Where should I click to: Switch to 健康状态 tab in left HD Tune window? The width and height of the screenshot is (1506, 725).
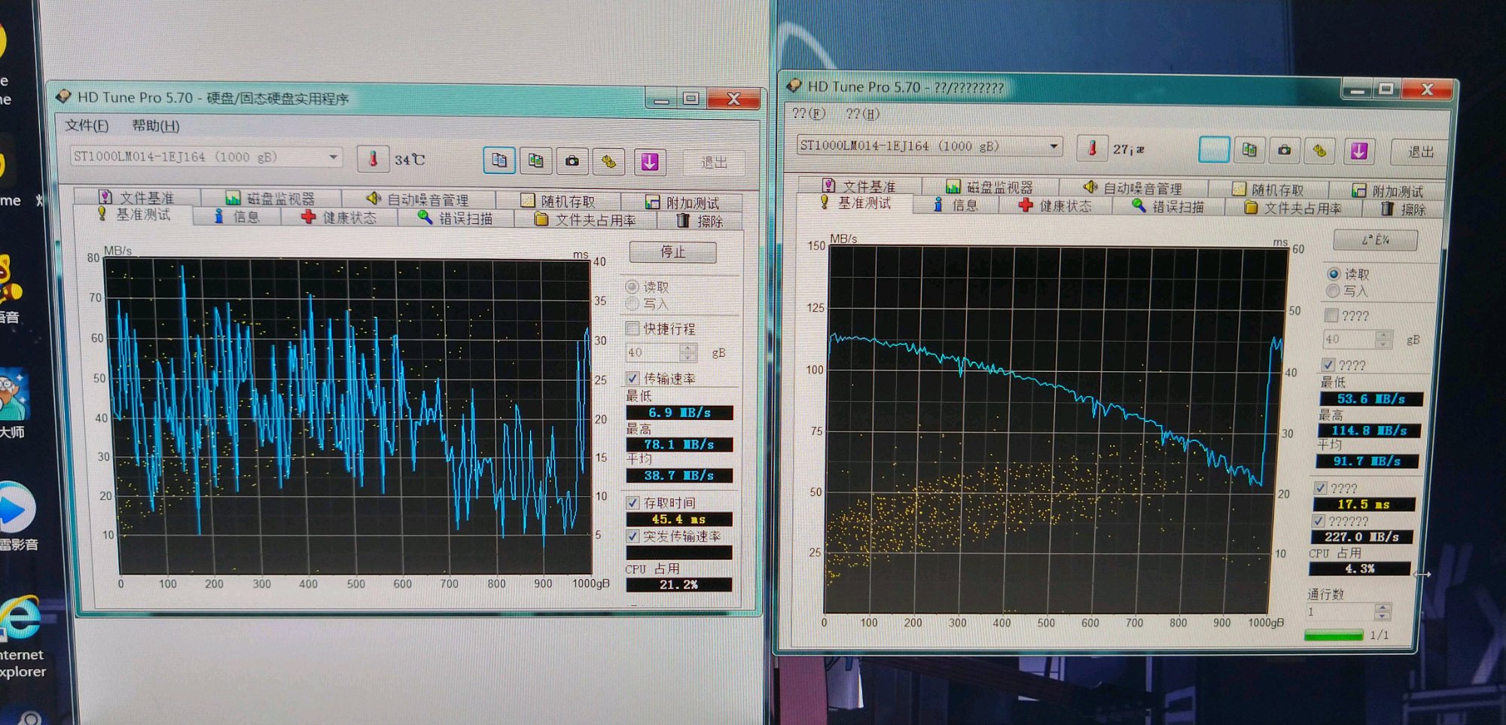coord(339,218)
